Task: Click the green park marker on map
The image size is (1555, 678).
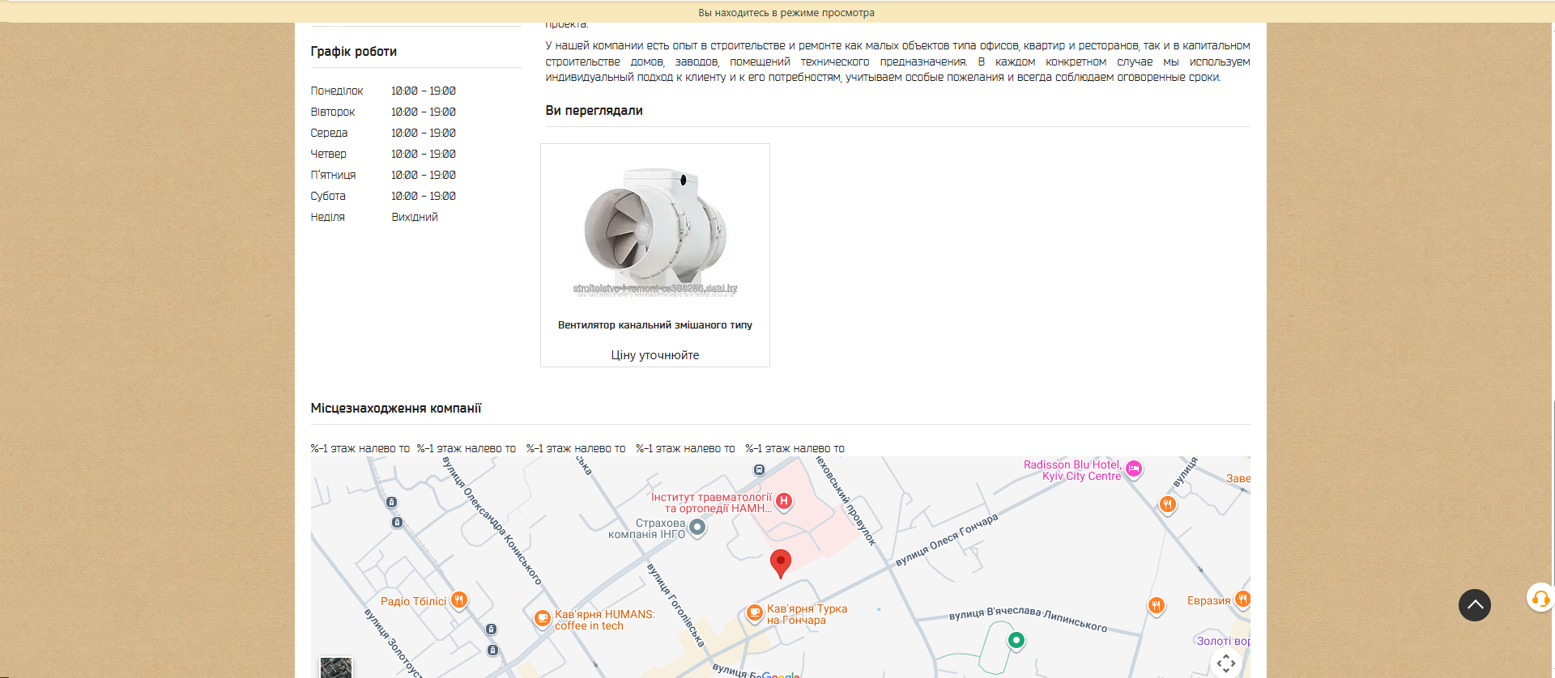Action: coord(1016,640)
